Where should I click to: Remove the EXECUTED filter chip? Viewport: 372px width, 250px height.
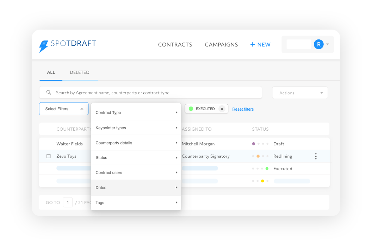coord(222,109)
